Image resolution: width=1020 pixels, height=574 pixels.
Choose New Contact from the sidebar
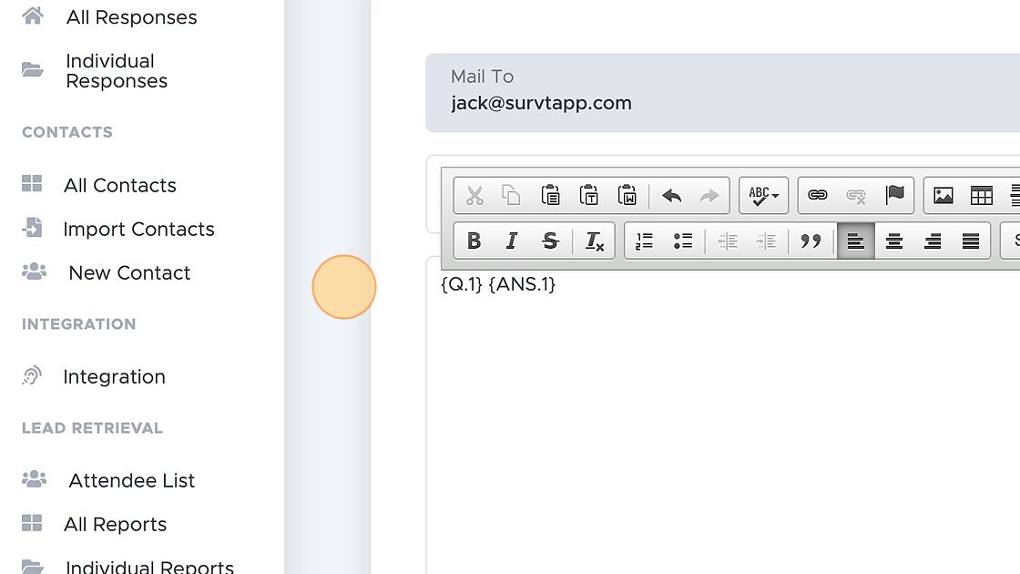click(x=129, y=272)
